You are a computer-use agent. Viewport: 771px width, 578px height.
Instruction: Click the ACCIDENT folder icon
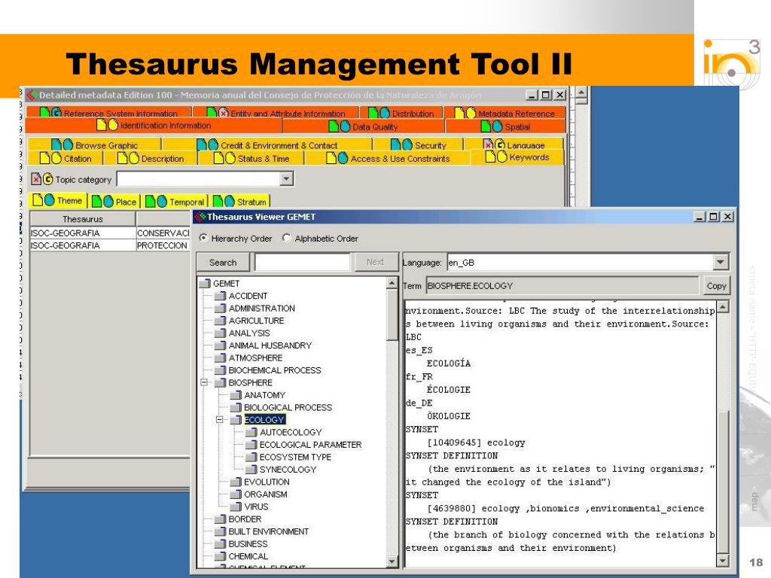[x=221, y=296]
